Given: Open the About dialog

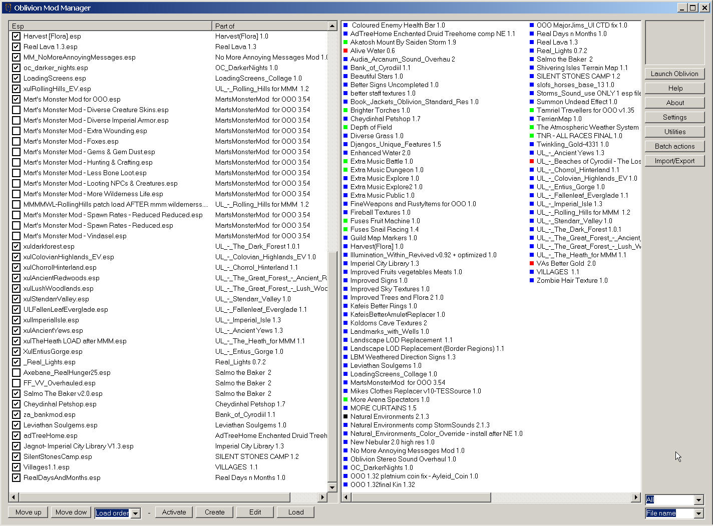Looking at the screenshot, I should coord(674,103).
